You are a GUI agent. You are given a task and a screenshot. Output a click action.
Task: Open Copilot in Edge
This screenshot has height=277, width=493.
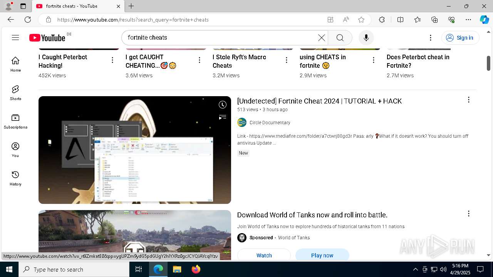click(484, 20)
